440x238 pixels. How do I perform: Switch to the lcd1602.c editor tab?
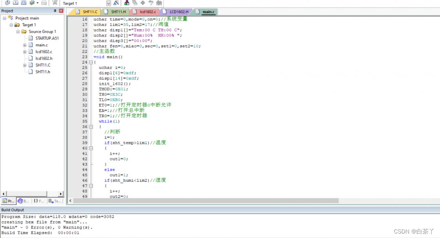[145, 12]
